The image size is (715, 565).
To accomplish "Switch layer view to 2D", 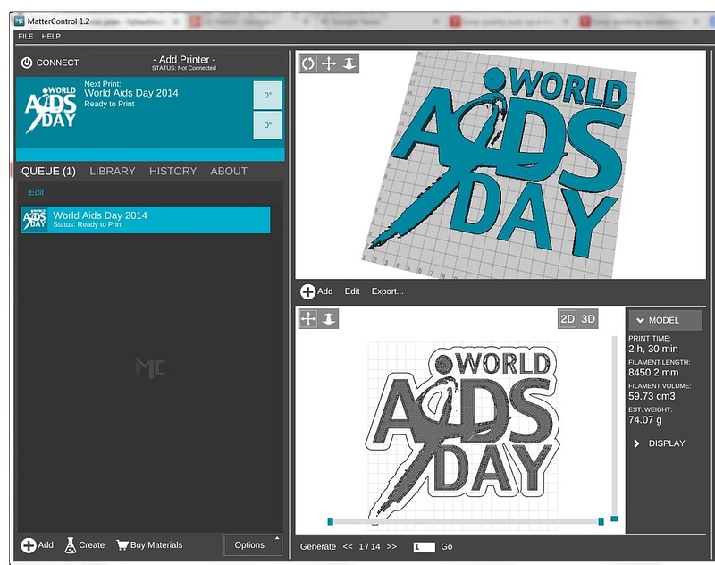I will [568, 319].
